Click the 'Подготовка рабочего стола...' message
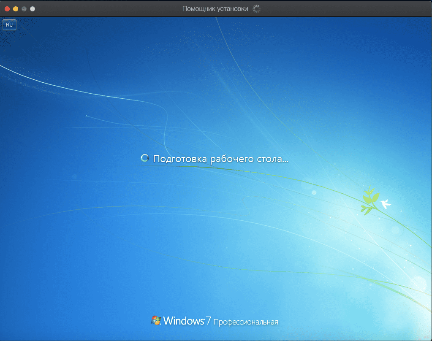Viewport: 432px width, 341px height. pos(221,159)
